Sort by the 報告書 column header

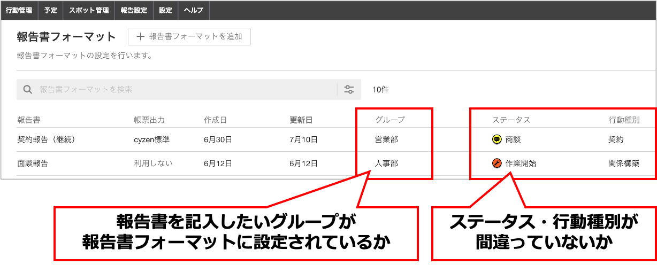pos(29,120)
